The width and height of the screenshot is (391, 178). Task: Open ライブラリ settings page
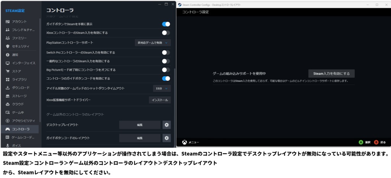point(20,79)
